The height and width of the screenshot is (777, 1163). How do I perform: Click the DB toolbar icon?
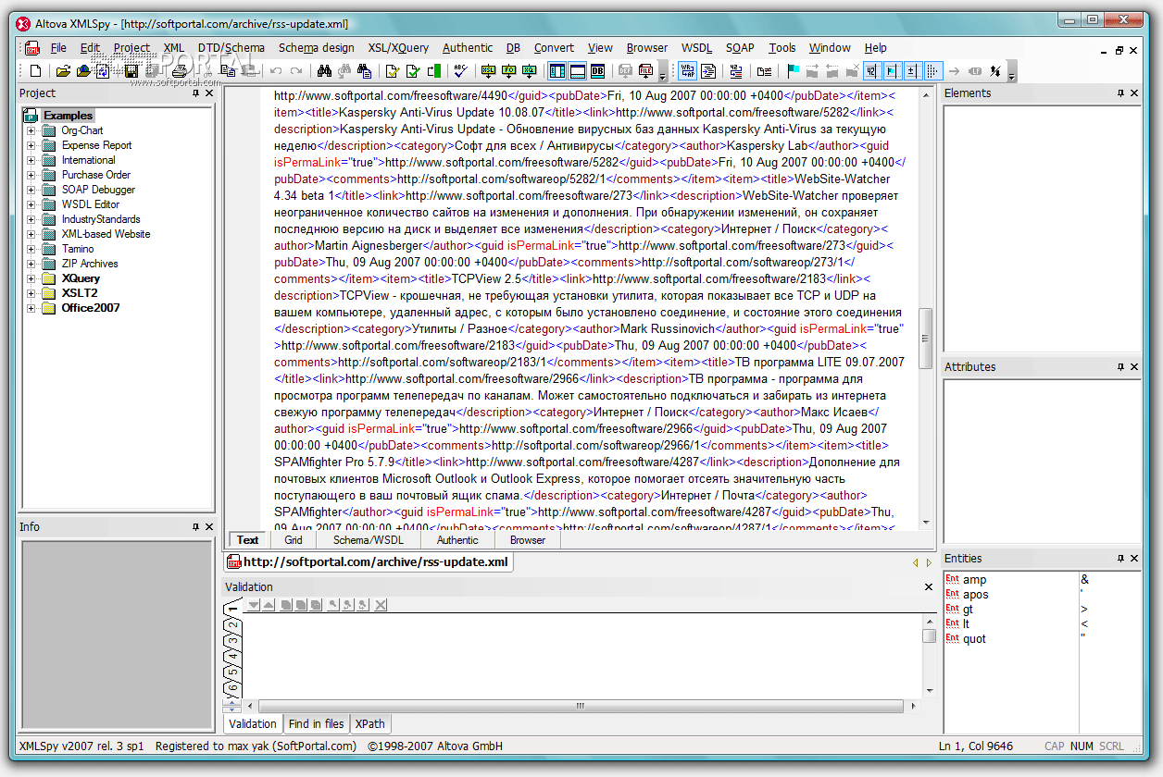598,71
